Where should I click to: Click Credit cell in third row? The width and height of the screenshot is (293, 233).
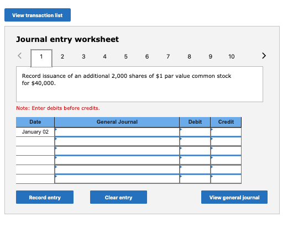[x=226, y=151]
